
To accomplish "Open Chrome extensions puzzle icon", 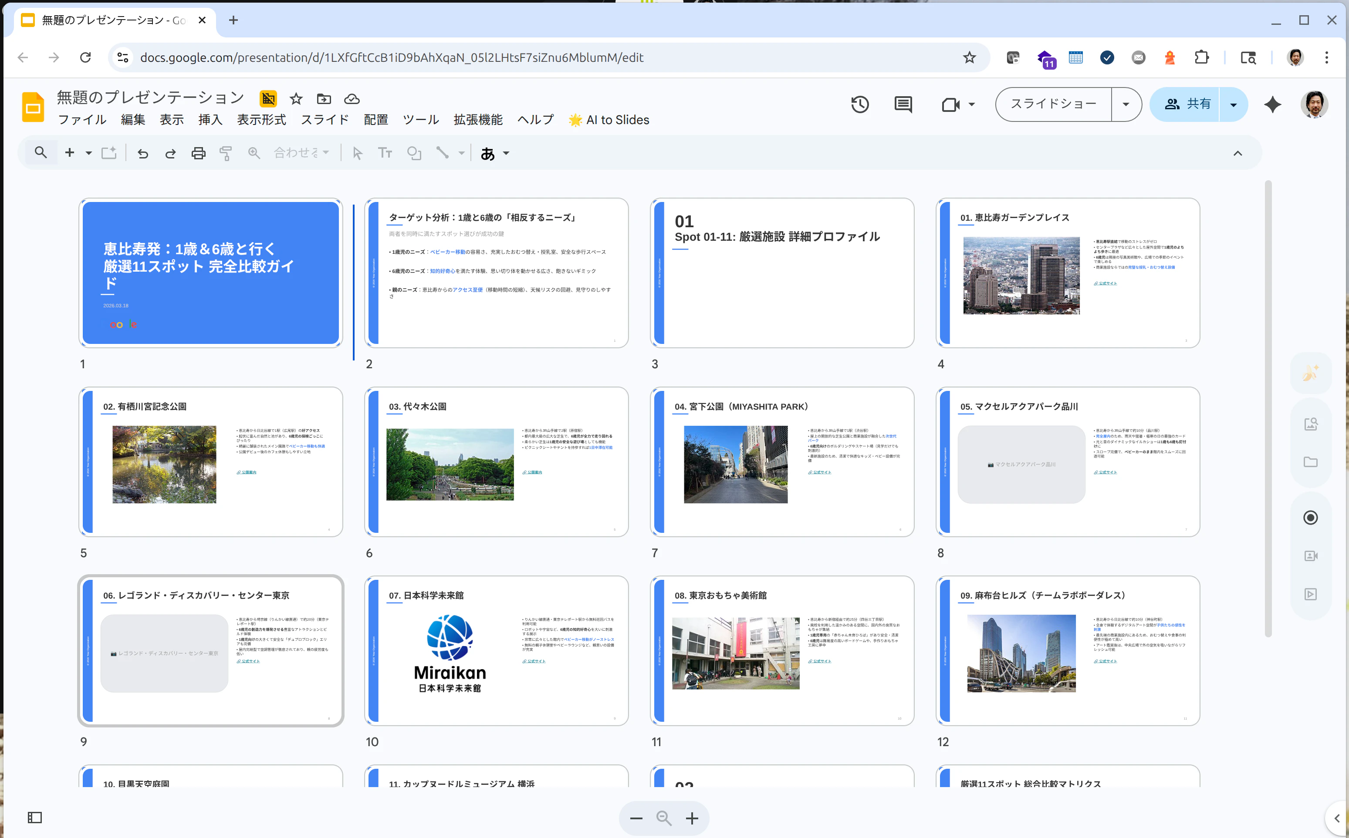I will [x=1201, y=57].
